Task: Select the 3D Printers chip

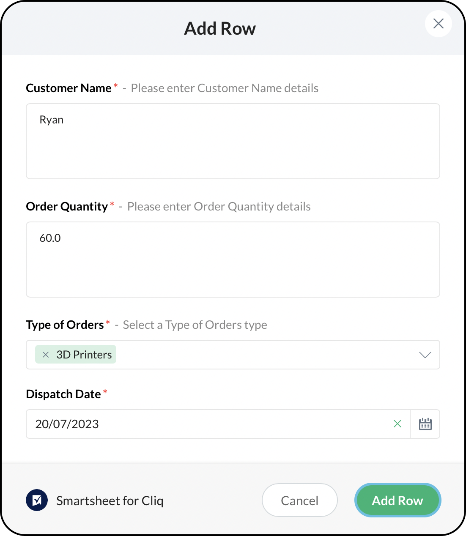Action: (84, 355)
